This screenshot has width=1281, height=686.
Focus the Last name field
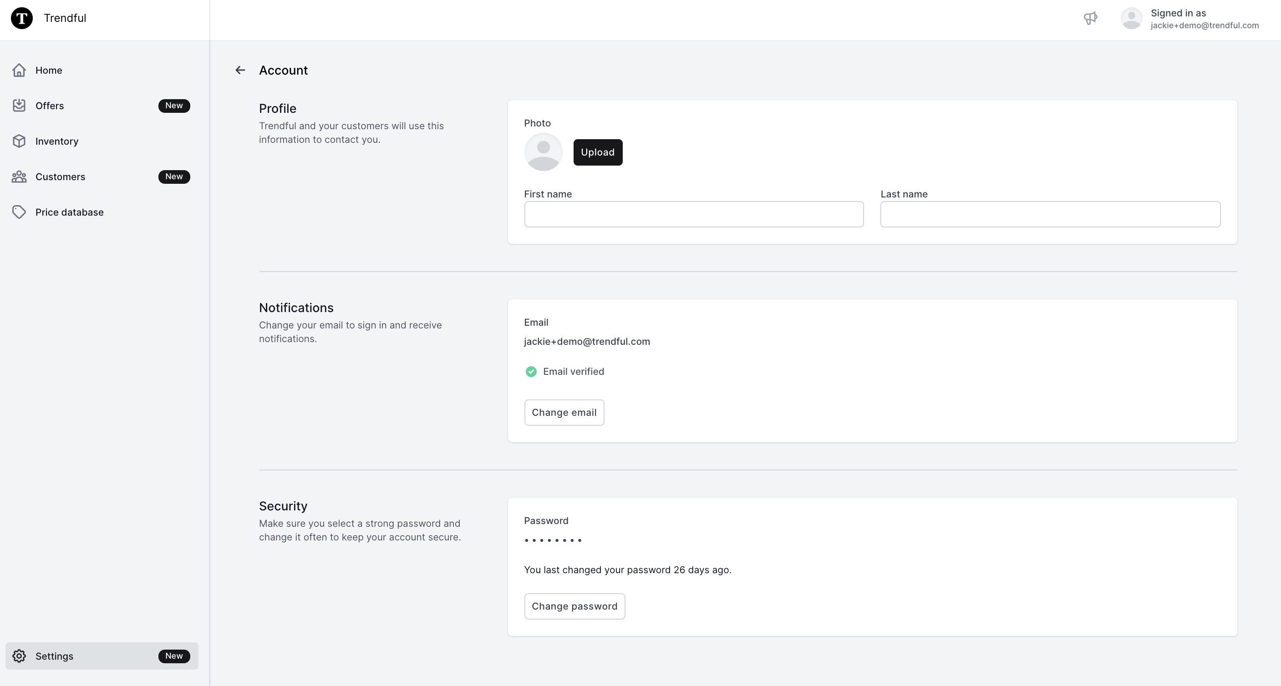[x=1050, y=214]
